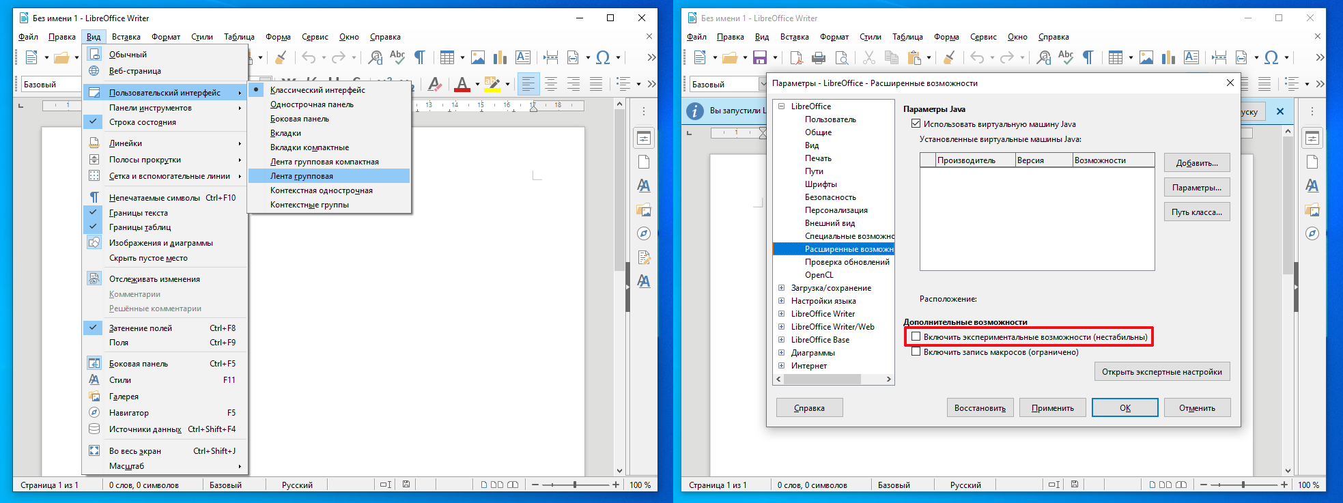Open sidebar Styles deck in right Writer window
The width and height of the screenshot is (1343, 503).
coord(1312,186)
